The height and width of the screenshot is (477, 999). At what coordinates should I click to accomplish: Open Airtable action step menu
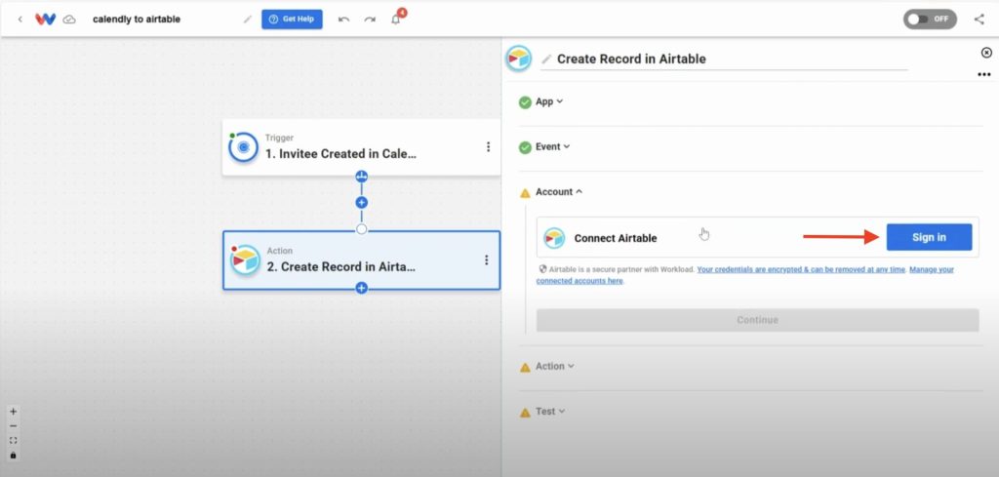click(486, 259)
